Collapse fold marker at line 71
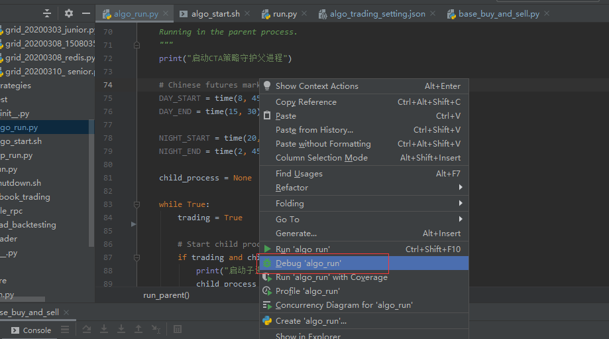The height and width of the screenshot is (339, 609). 137,45
